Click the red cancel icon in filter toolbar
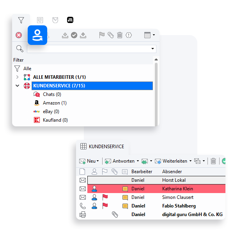This screenshot has height=234, width=234. 19,35
